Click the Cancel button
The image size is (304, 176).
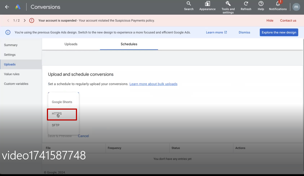coord(83,136)
